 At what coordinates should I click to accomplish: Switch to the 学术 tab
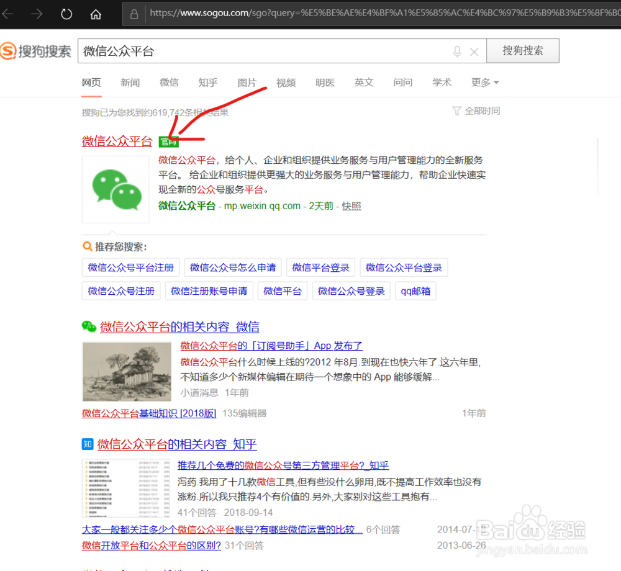tap(442, 83)
